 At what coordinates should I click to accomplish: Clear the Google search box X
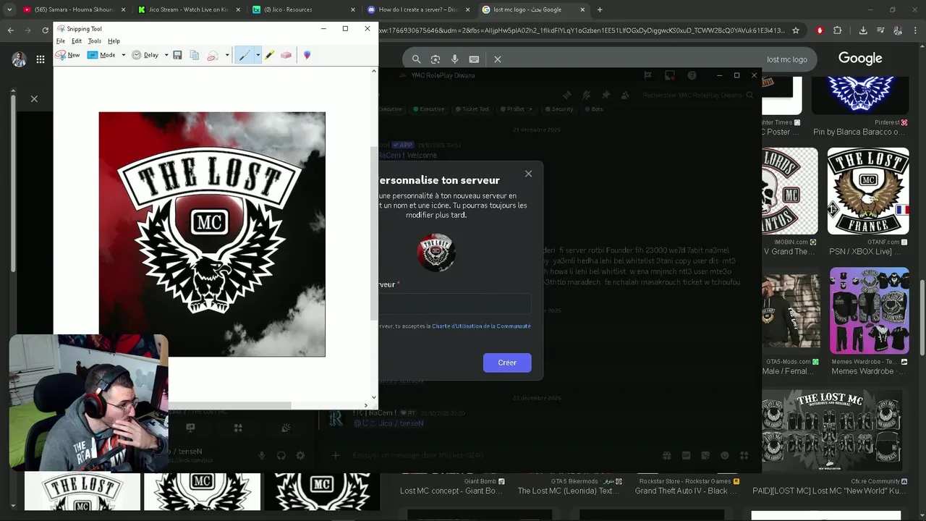pyautogui.click(x=498, y=59)
